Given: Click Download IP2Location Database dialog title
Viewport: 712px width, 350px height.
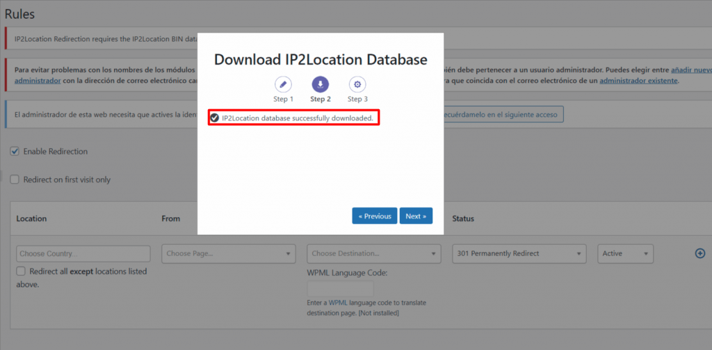Looking at the screenshot, I should (x=321, y=60).
